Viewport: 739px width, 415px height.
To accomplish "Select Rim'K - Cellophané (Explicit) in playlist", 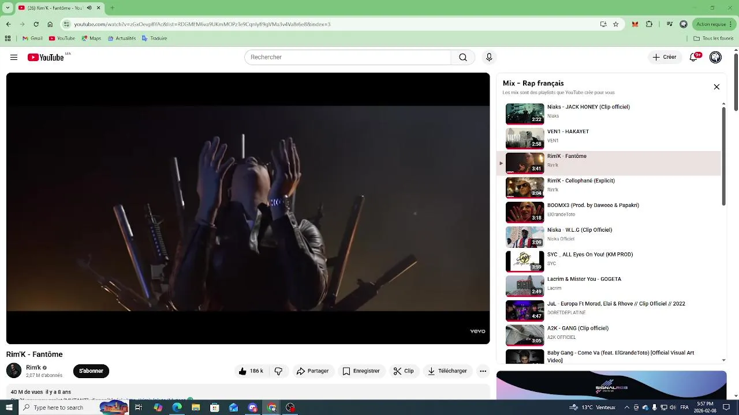I will pyautogui.click(x=609, y=188).
